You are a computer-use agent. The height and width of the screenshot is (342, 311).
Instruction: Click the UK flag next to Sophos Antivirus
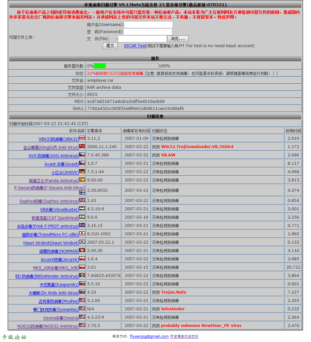point(82,200)
